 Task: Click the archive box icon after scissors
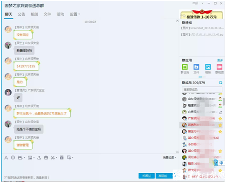tap(62, 157)
